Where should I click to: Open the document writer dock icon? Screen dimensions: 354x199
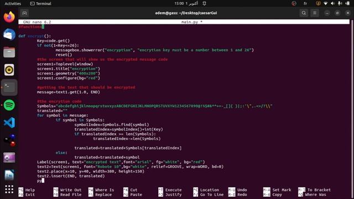(9, 175)
